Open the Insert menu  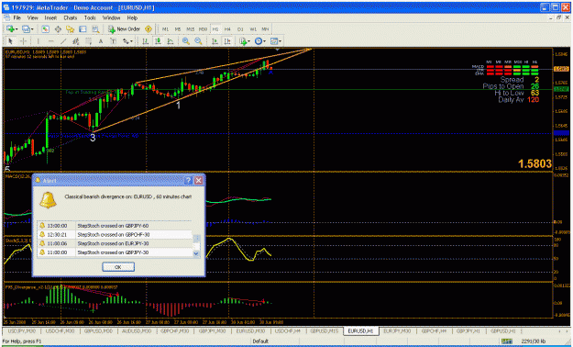click(x=50, y=17)
